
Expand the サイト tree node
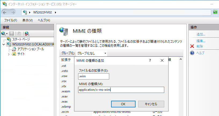coord(9,54)
